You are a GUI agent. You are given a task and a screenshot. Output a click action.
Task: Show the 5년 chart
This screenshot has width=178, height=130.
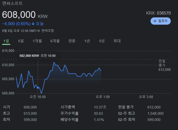[102, 41]
